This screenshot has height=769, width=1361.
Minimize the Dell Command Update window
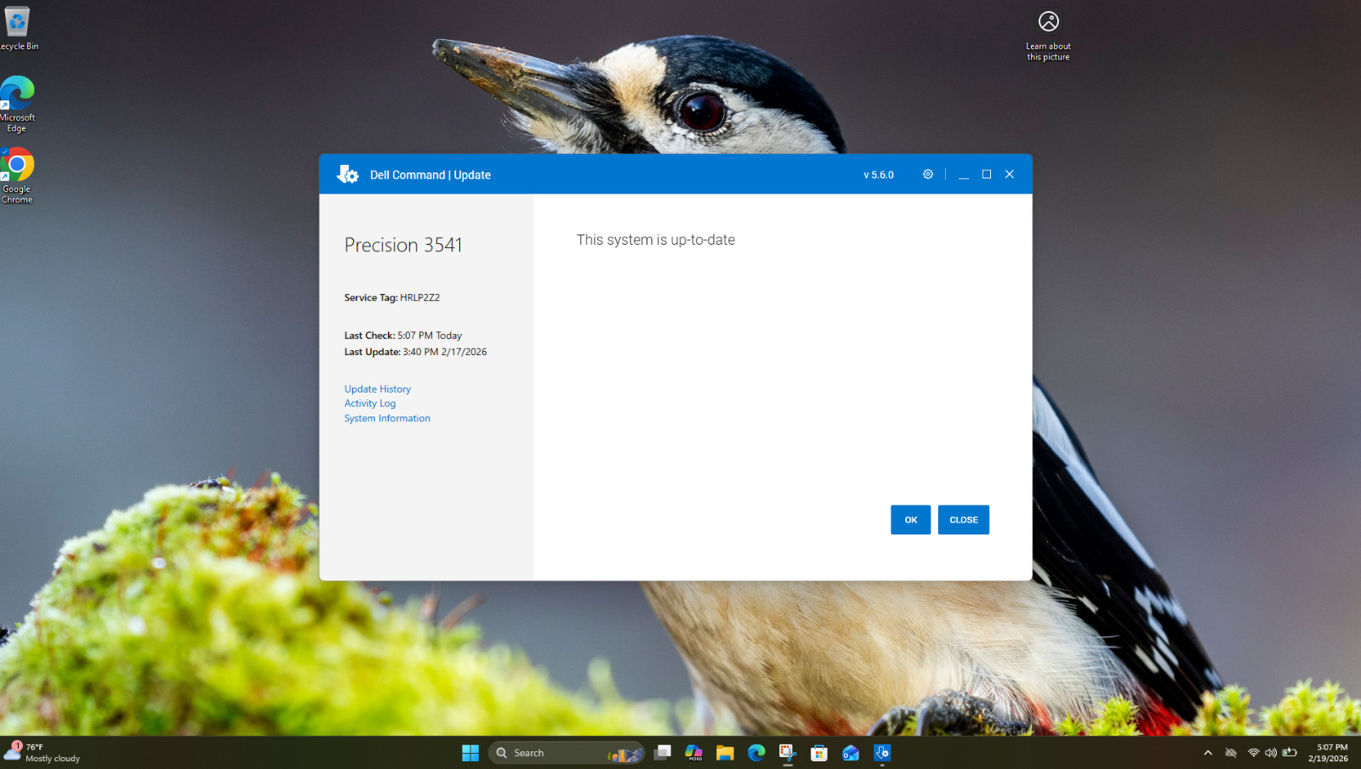coord(964,174)
